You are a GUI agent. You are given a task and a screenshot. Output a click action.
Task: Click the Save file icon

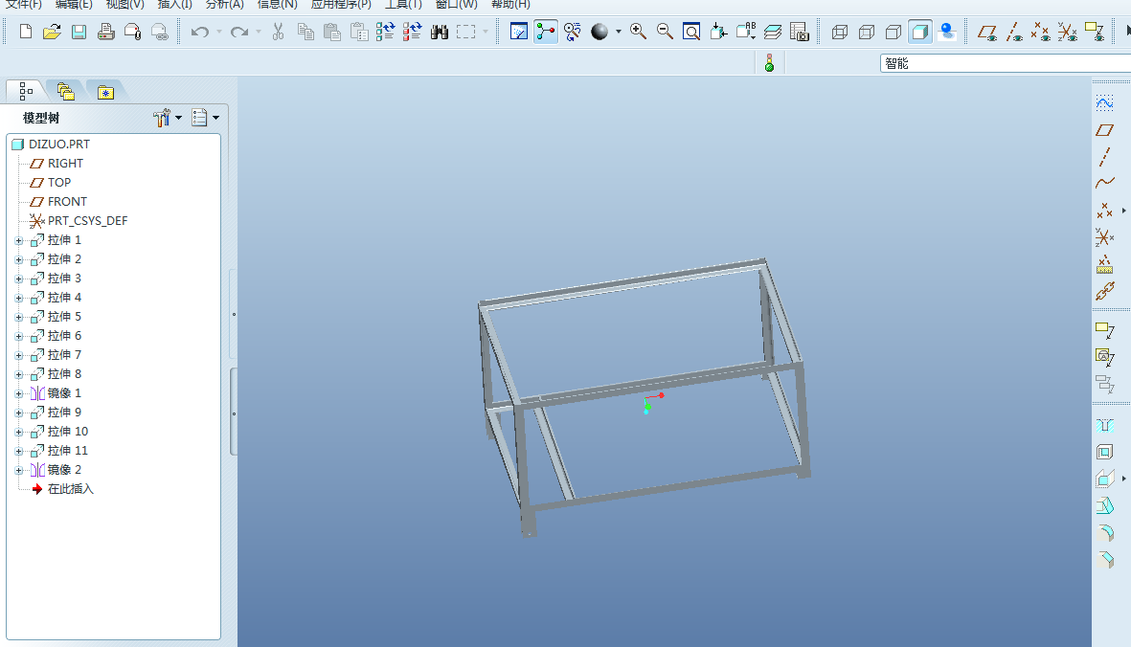pyautogui.click(x=79, y=32)
